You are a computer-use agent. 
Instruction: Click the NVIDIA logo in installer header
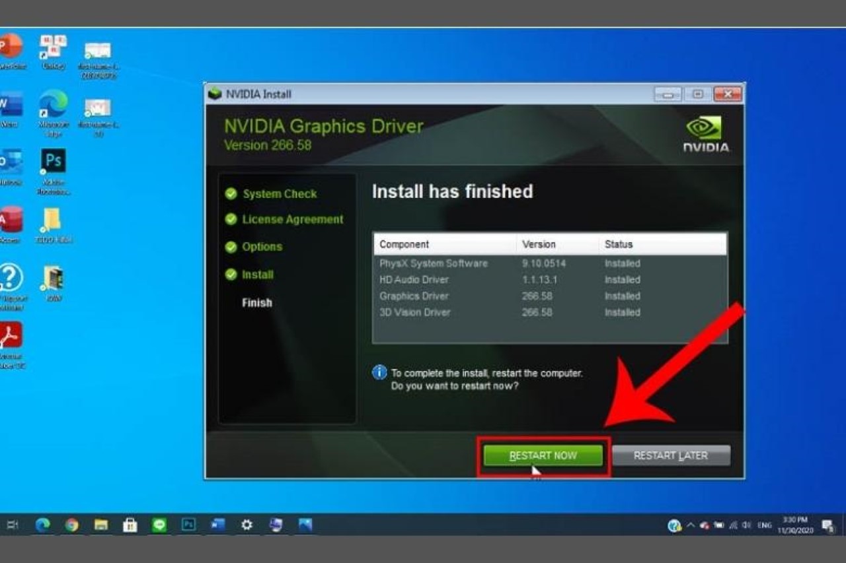click(x=705, y=134)
